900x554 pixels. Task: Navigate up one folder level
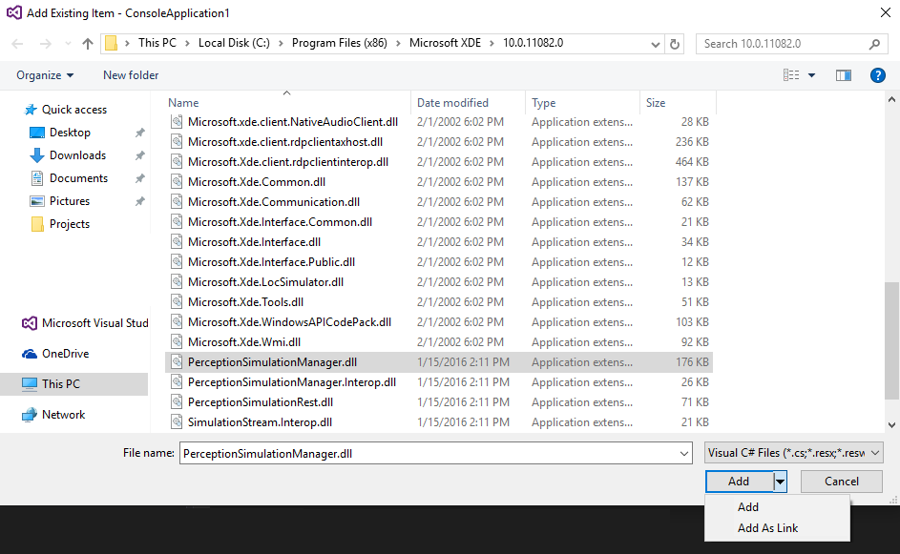point(87,43)
